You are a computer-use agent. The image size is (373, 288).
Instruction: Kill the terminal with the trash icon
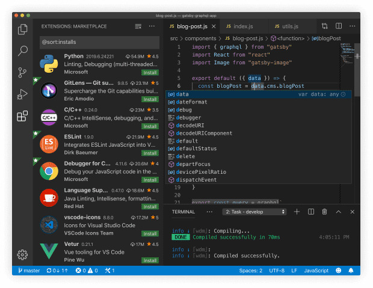tap(325, 212)
